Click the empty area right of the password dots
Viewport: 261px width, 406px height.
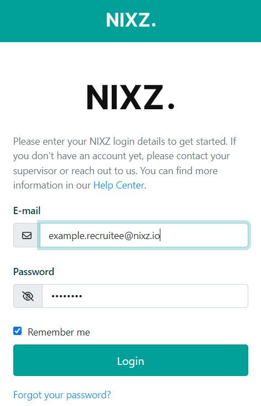point(165,296)
